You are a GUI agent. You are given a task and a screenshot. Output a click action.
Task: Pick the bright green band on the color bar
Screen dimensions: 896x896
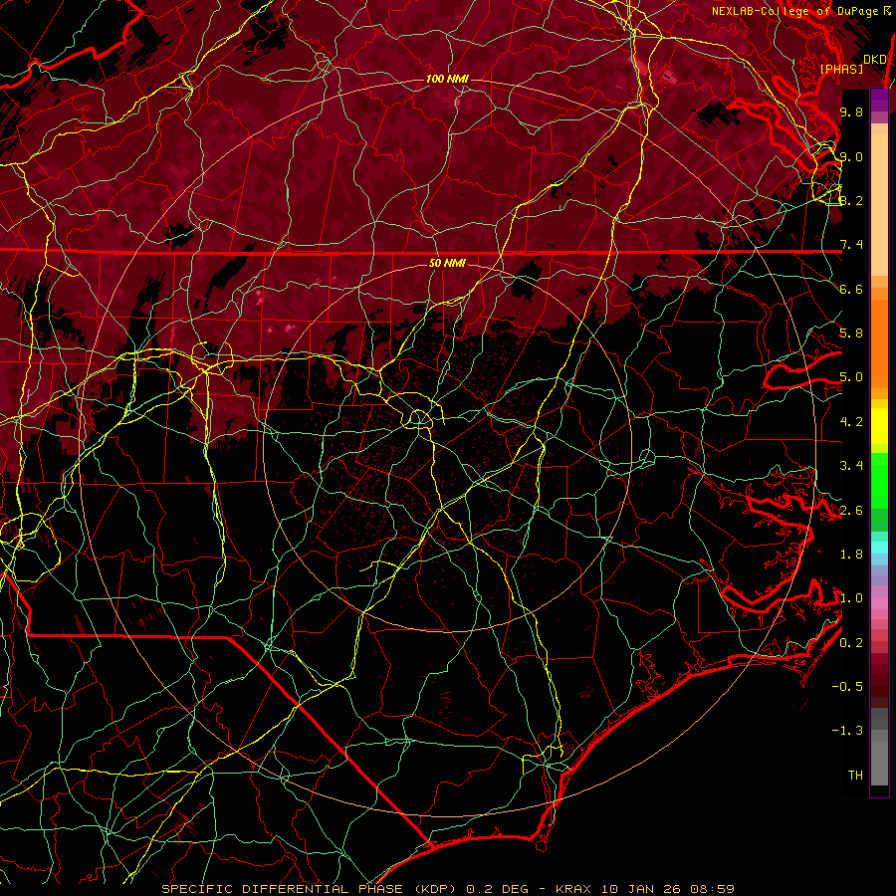879,480
